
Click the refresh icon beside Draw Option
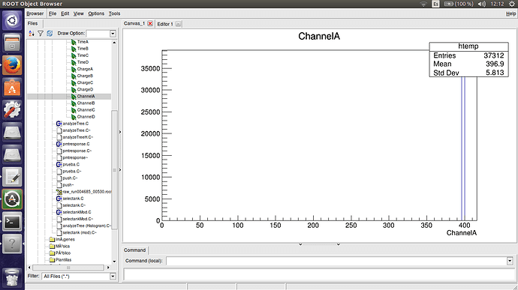tap(50, 33)
